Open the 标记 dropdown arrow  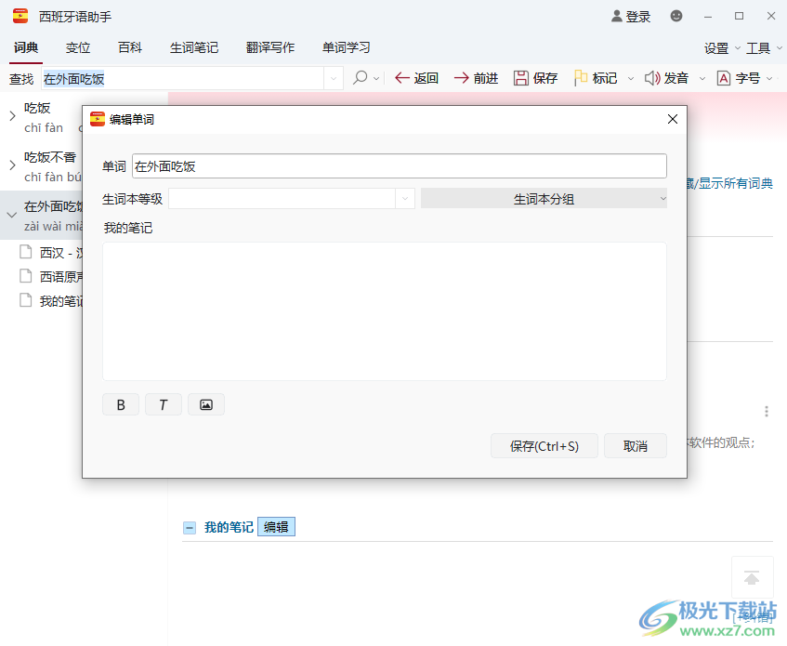pos(631,79)
